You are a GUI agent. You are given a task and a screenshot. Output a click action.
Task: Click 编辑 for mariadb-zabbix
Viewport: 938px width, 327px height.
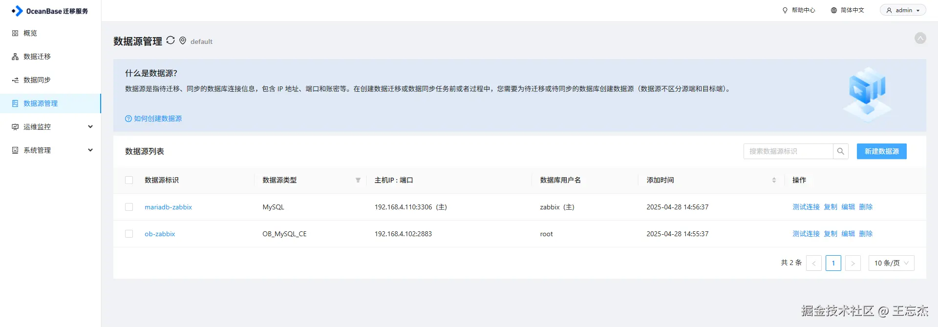pyautogui.click(x=848, y=207)
